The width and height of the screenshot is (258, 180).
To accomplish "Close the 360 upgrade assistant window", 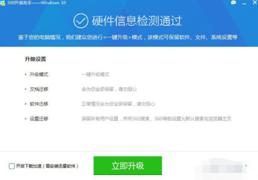I will click(255, 2).
